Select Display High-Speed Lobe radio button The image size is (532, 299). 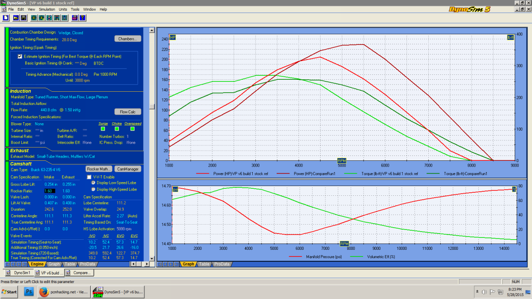coord(93,189)
